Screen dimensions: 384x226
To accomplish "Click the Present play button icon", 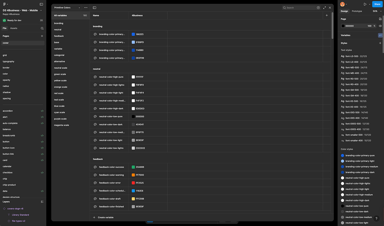I will coord(365,4).
